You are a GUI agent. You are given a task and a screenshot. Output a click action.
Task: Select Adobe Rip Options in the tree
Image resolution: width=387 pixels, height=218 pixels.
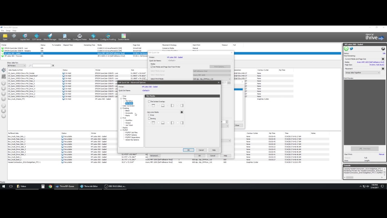[132, 140]
